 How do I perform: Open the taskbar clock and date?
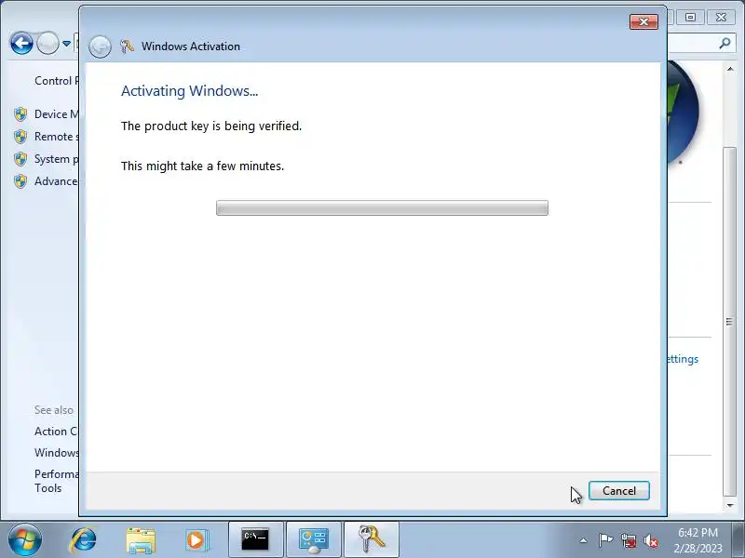(698, 540)
